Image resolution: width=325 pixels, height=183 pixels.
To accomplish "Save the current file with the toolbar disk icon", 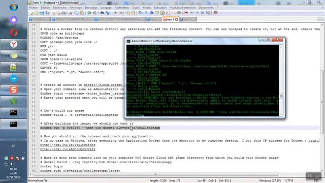I will [42, 13].
